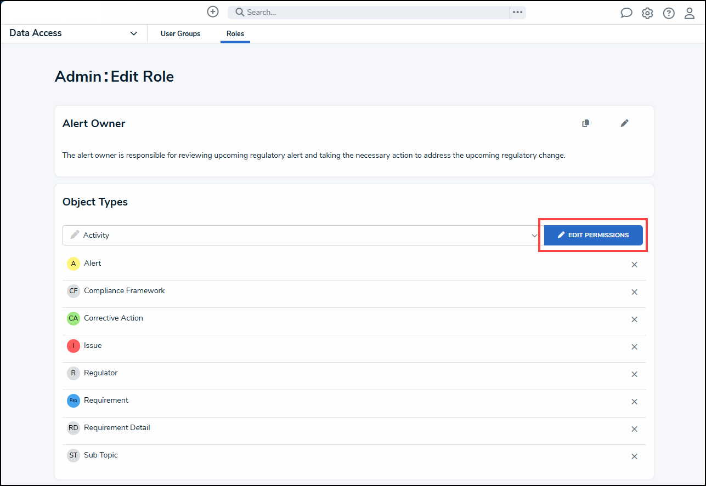
Task: Click the yellow A Alert badge
Action: click(74, 264)
